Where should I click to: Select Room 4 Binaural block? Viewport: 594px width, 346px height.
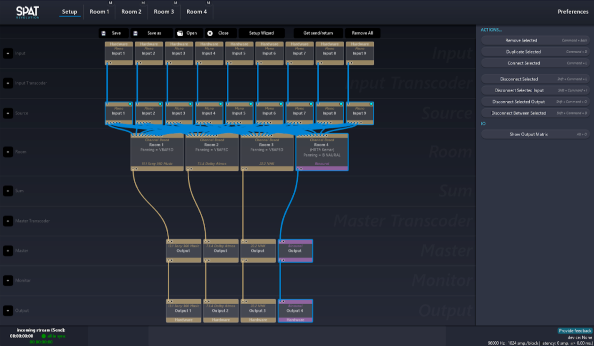pyautogui.click(x=322, y=152)
